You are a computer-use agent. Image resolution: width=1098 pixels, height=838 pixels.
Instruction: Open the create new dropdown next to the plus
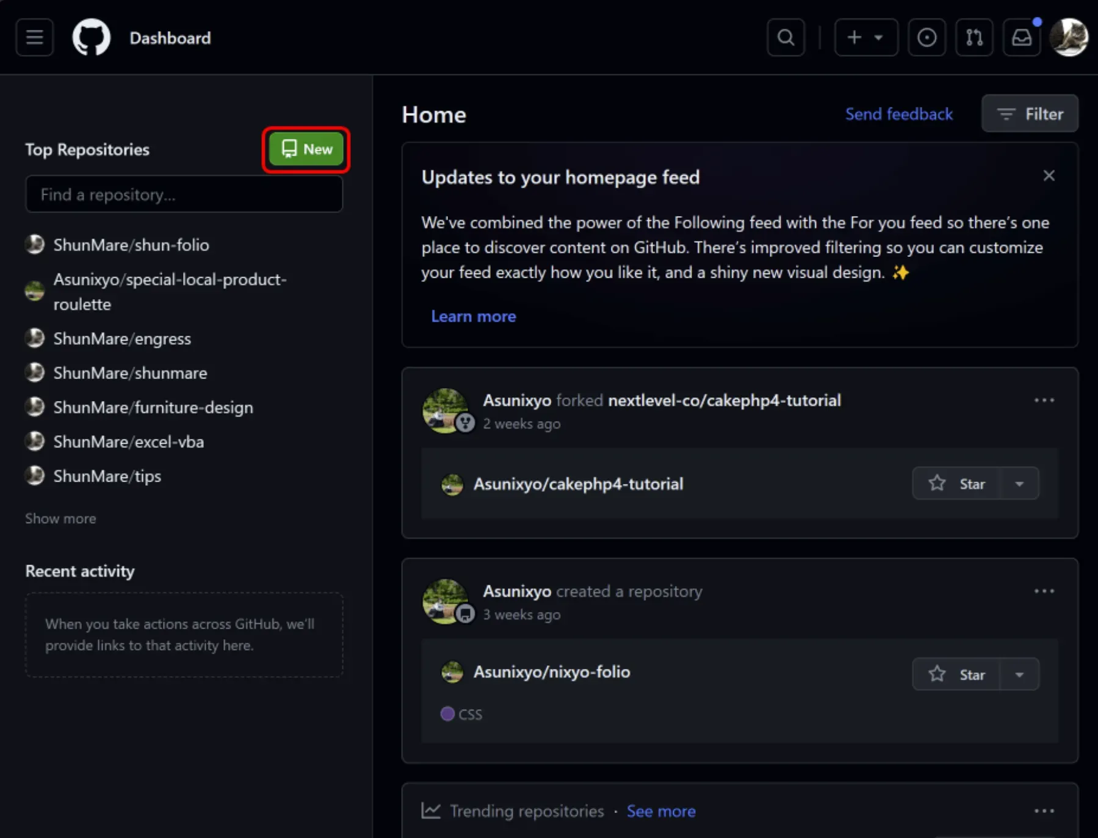(x=879, y=37)
